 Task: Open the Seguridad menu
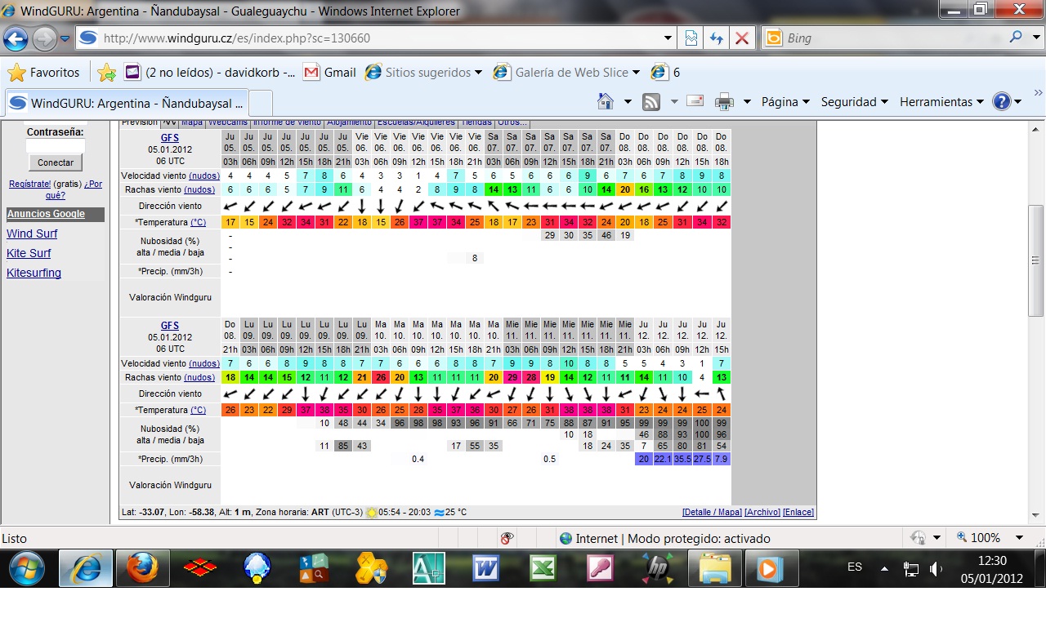tap(854, 102)
